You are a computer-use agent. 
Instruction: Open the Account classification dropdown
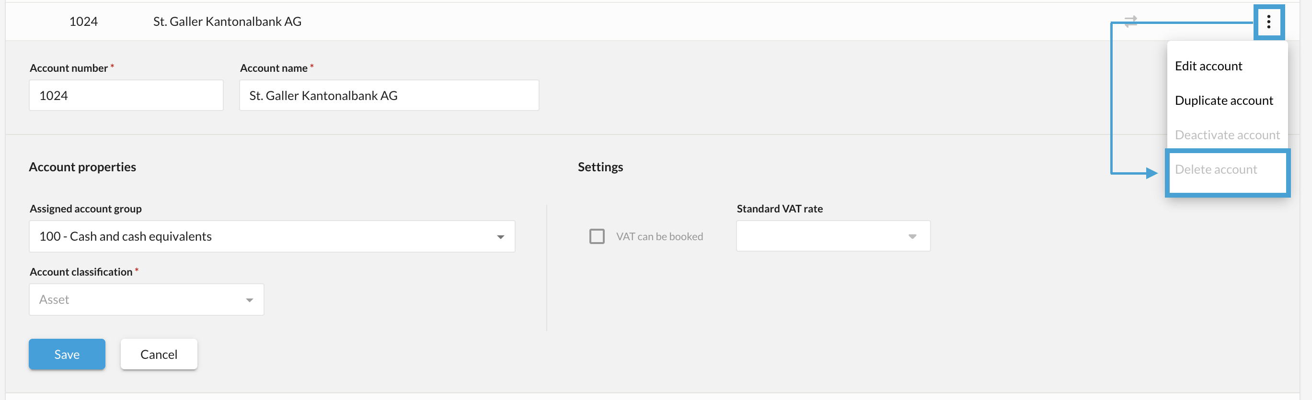[x=147, y=300]
